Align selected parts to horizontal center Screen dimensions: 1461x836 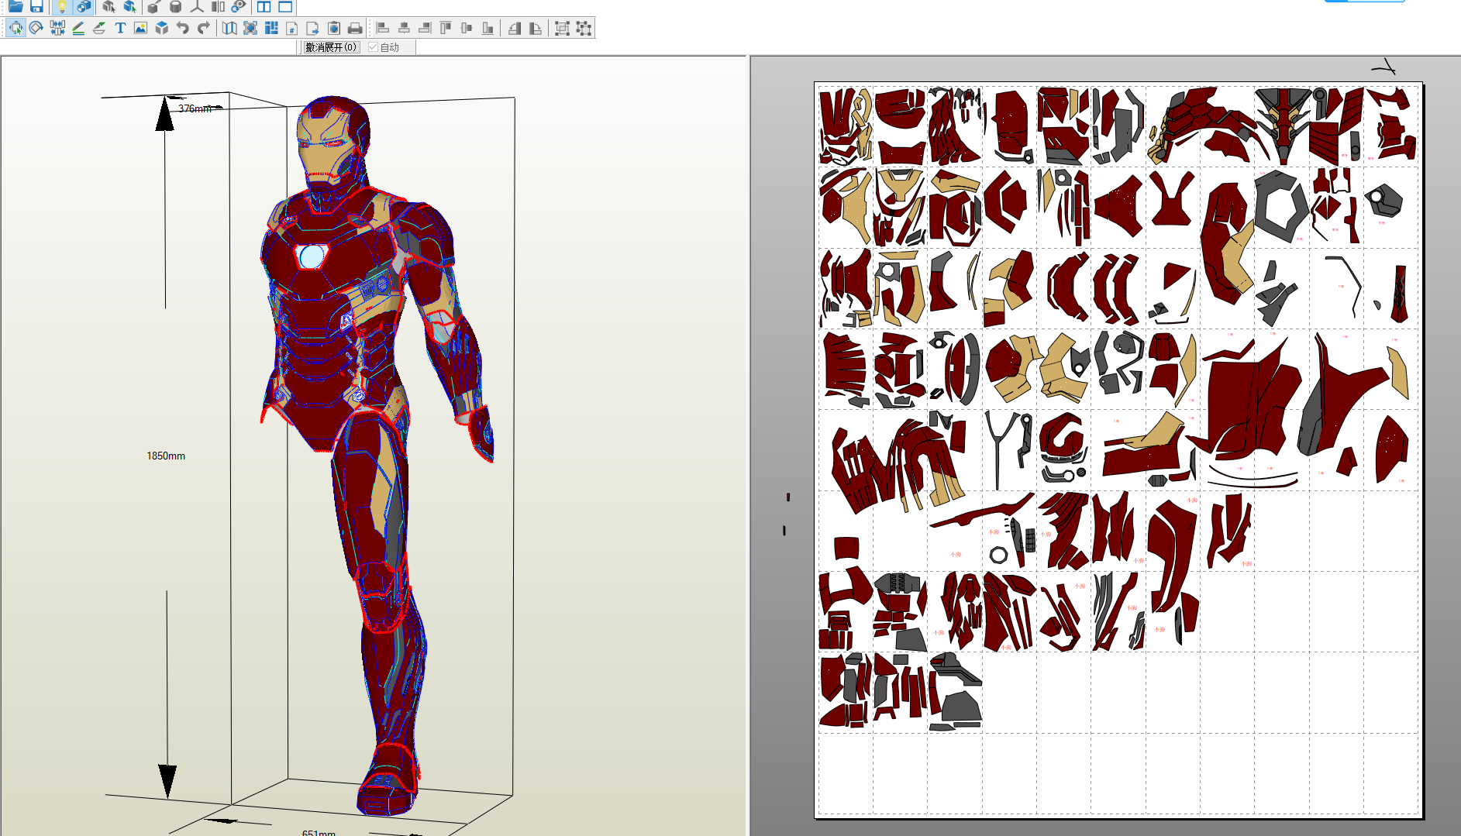click(404, 29)
